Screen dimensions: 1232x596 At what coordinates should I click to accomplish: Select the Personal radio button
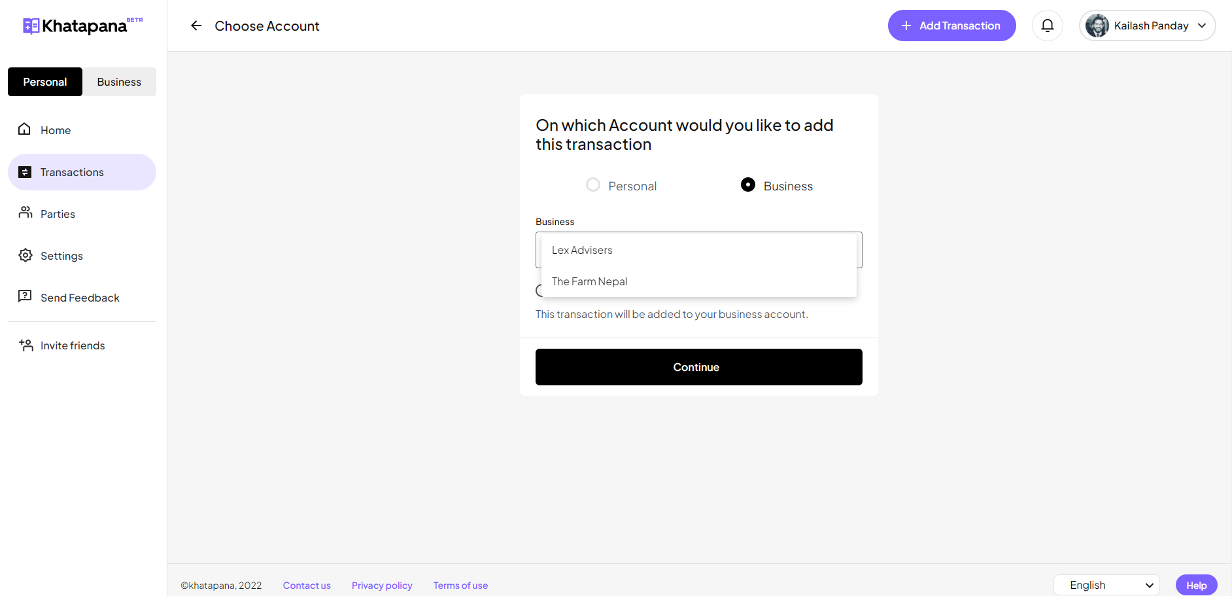[593, 185]
